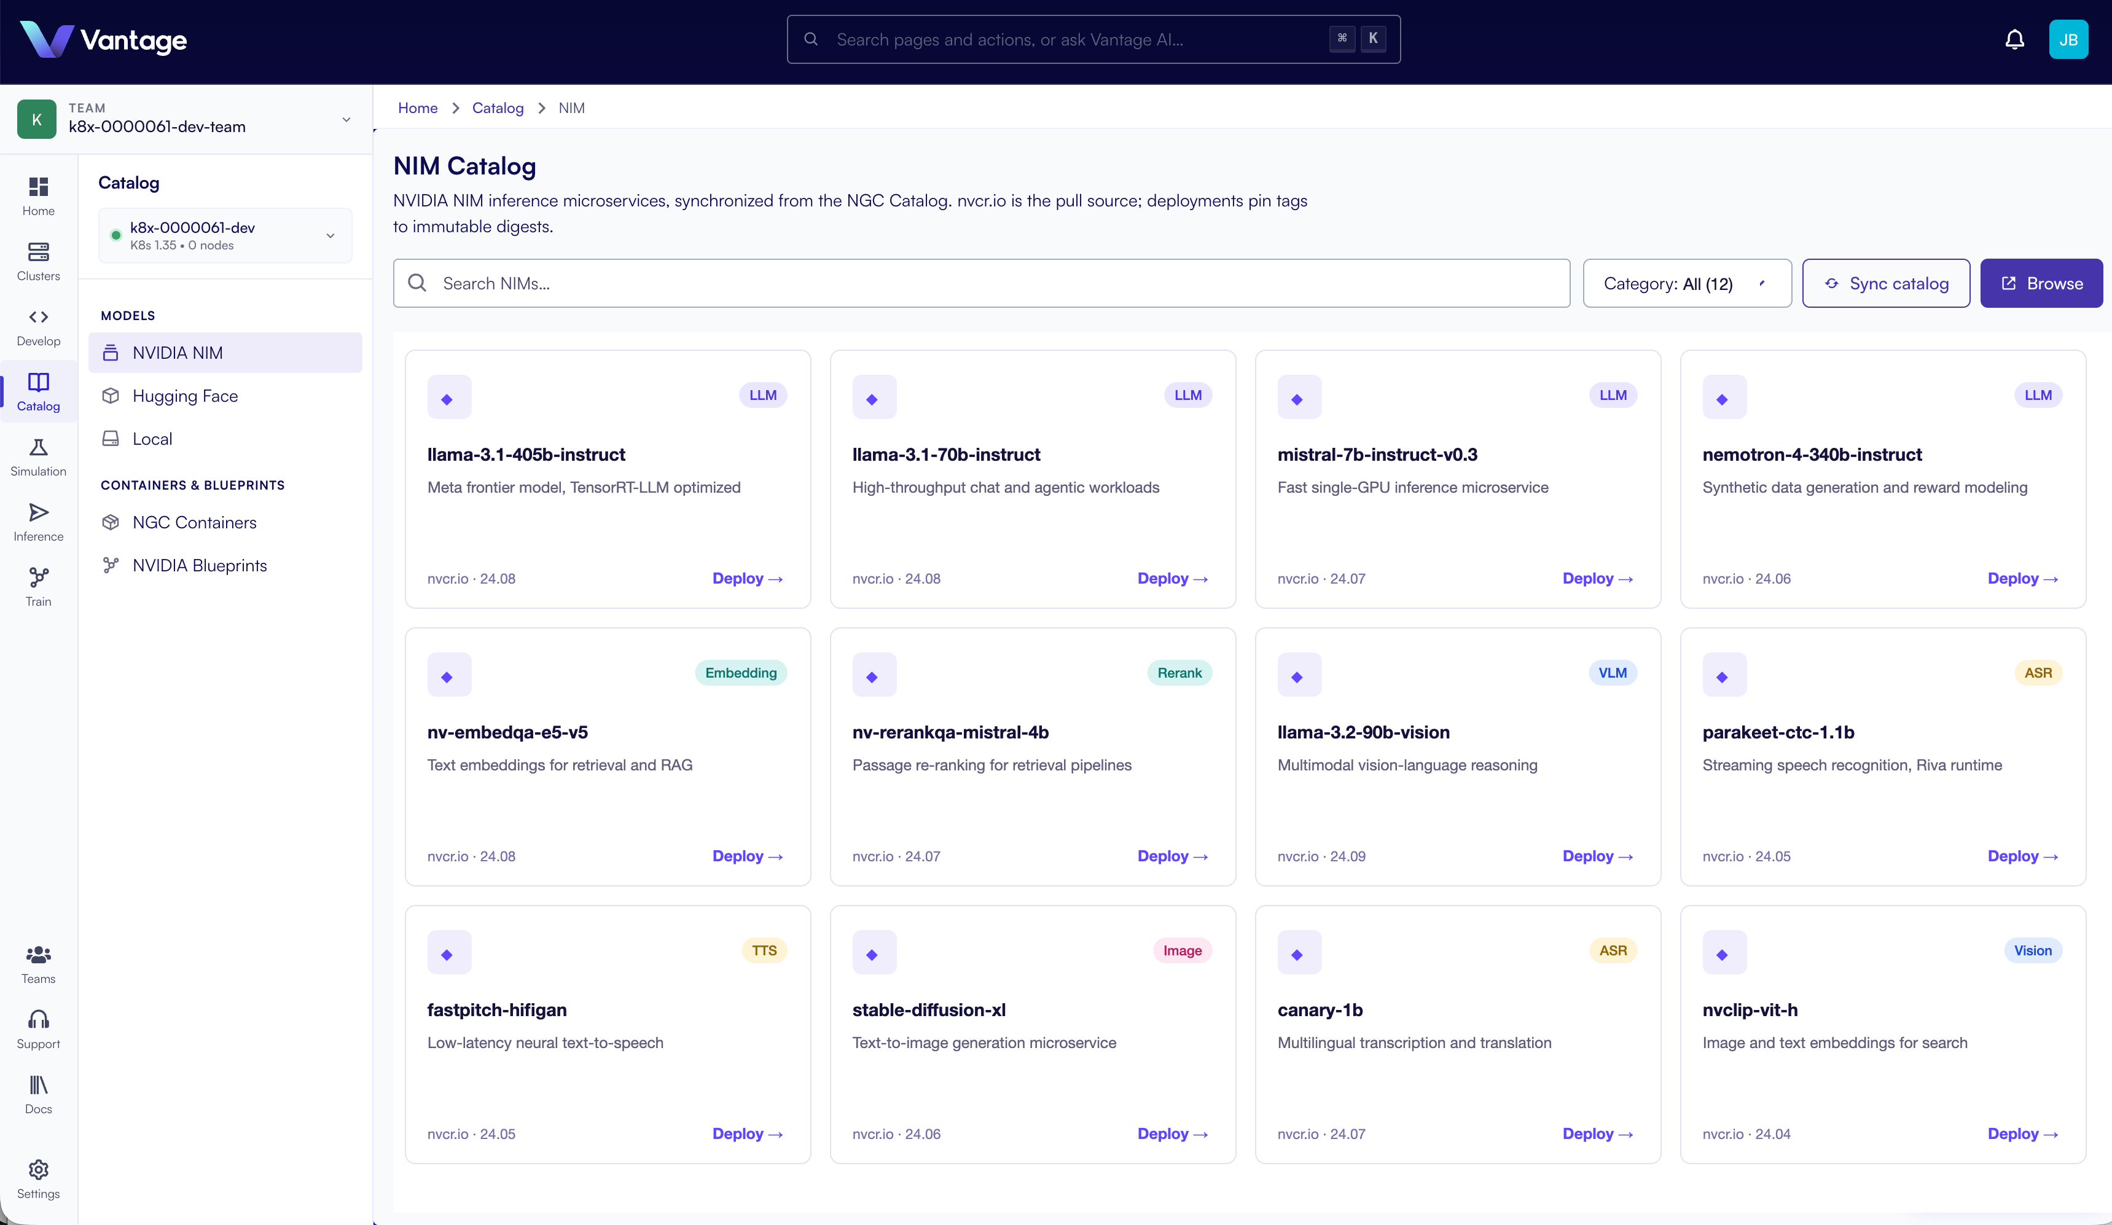This screenshot has width=2112, height=1225.
Task: Click the Browse button
Action: [x=2041, y=283]
